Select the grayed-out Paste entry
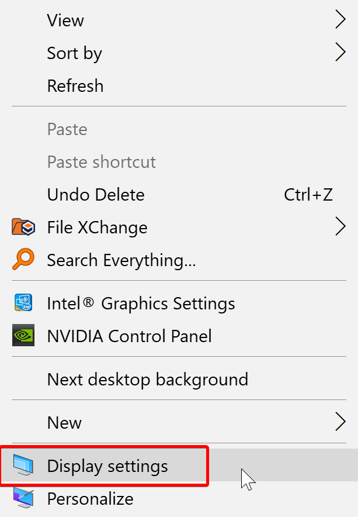Viewport: 358px width, 517px height. click(x=67, y=129)
